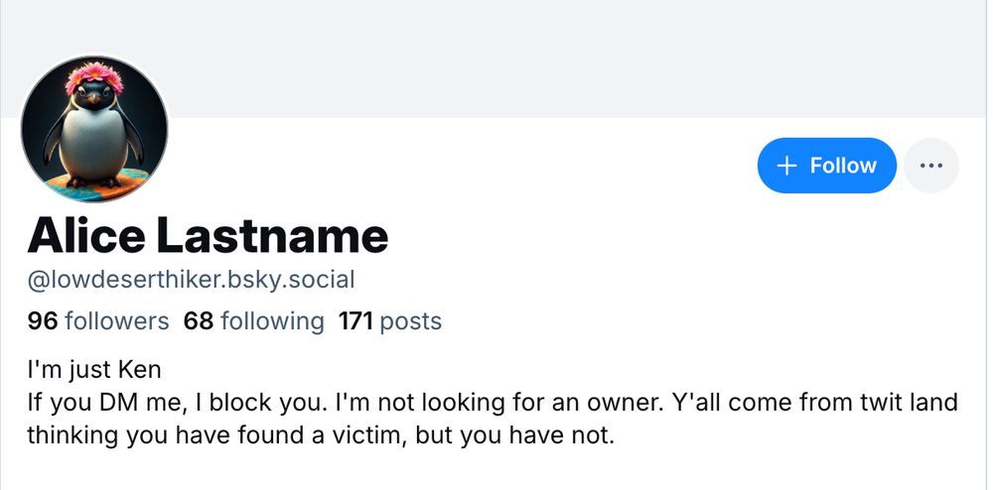Click the Follow button
The height and width of the screenshot is (490, 993).
click(826, 166)
